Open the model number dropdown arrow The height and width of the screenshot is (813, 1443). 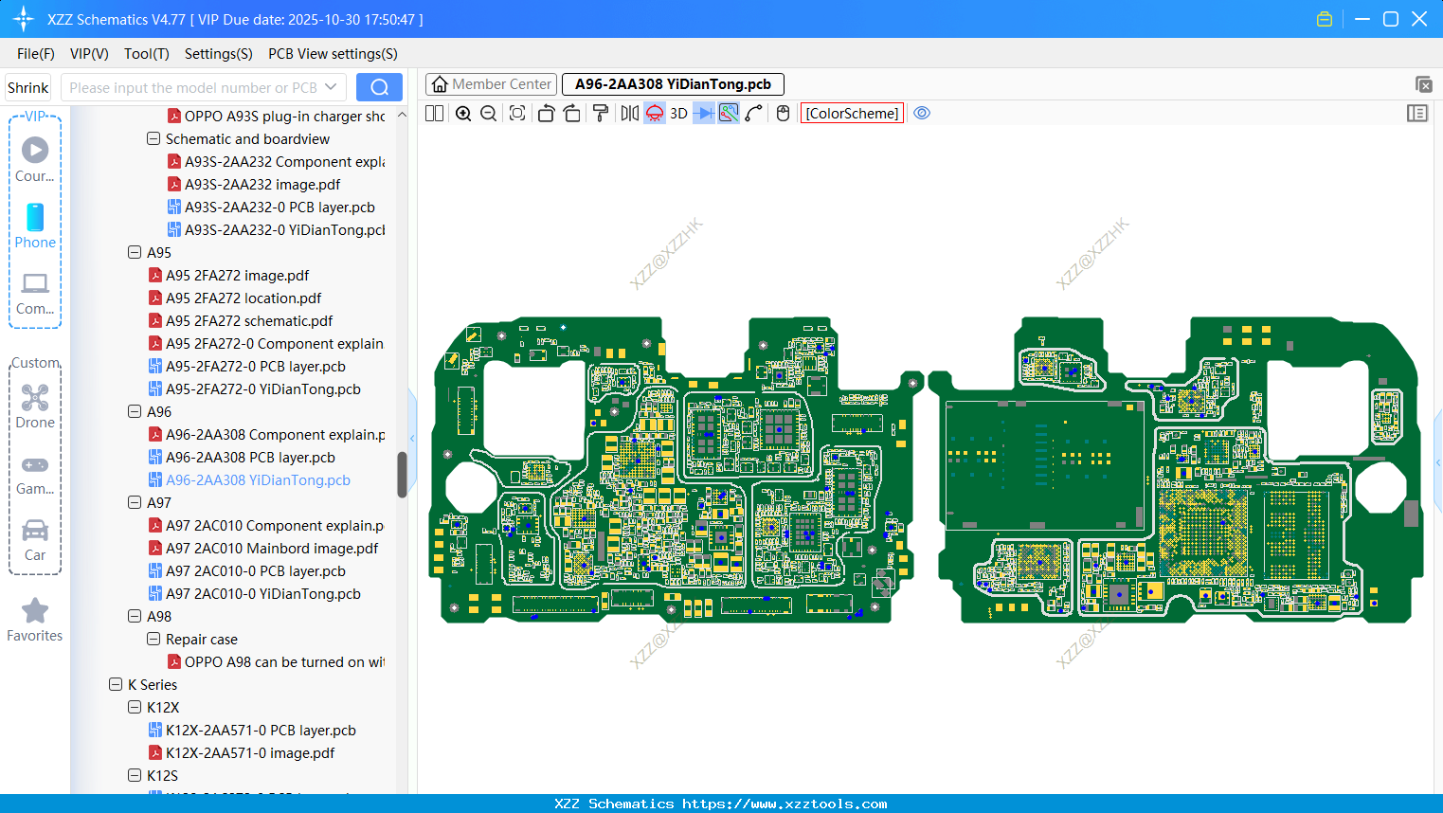click(334, 86)
